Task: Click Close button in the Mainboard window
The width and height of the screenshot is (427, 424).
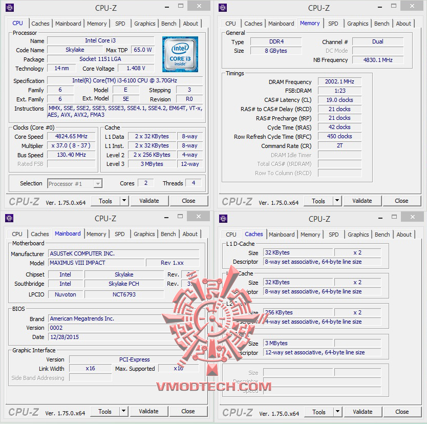Action: coord(188,412)
